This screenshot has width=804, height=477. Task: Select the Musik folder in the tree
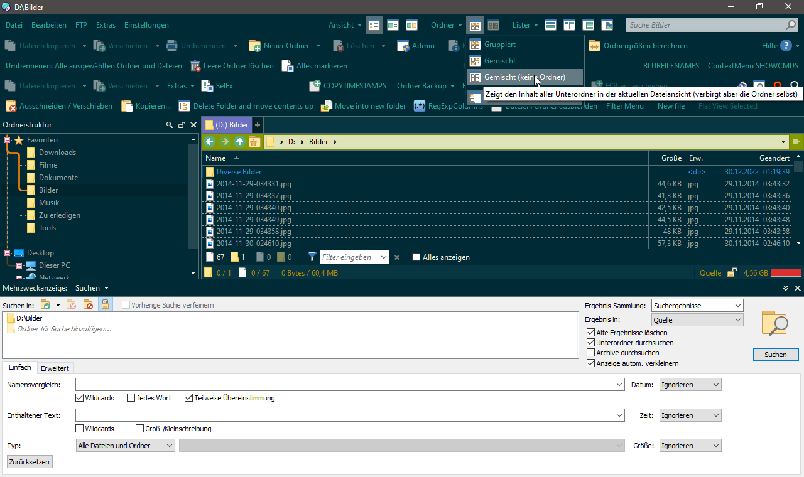(x=49, y=203)
